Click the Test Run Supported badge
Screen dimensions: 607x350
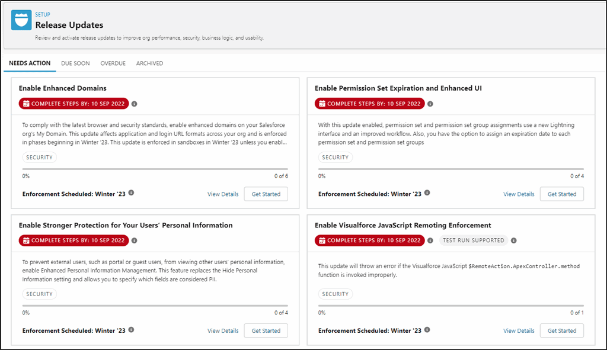click(x=474, y=240)
